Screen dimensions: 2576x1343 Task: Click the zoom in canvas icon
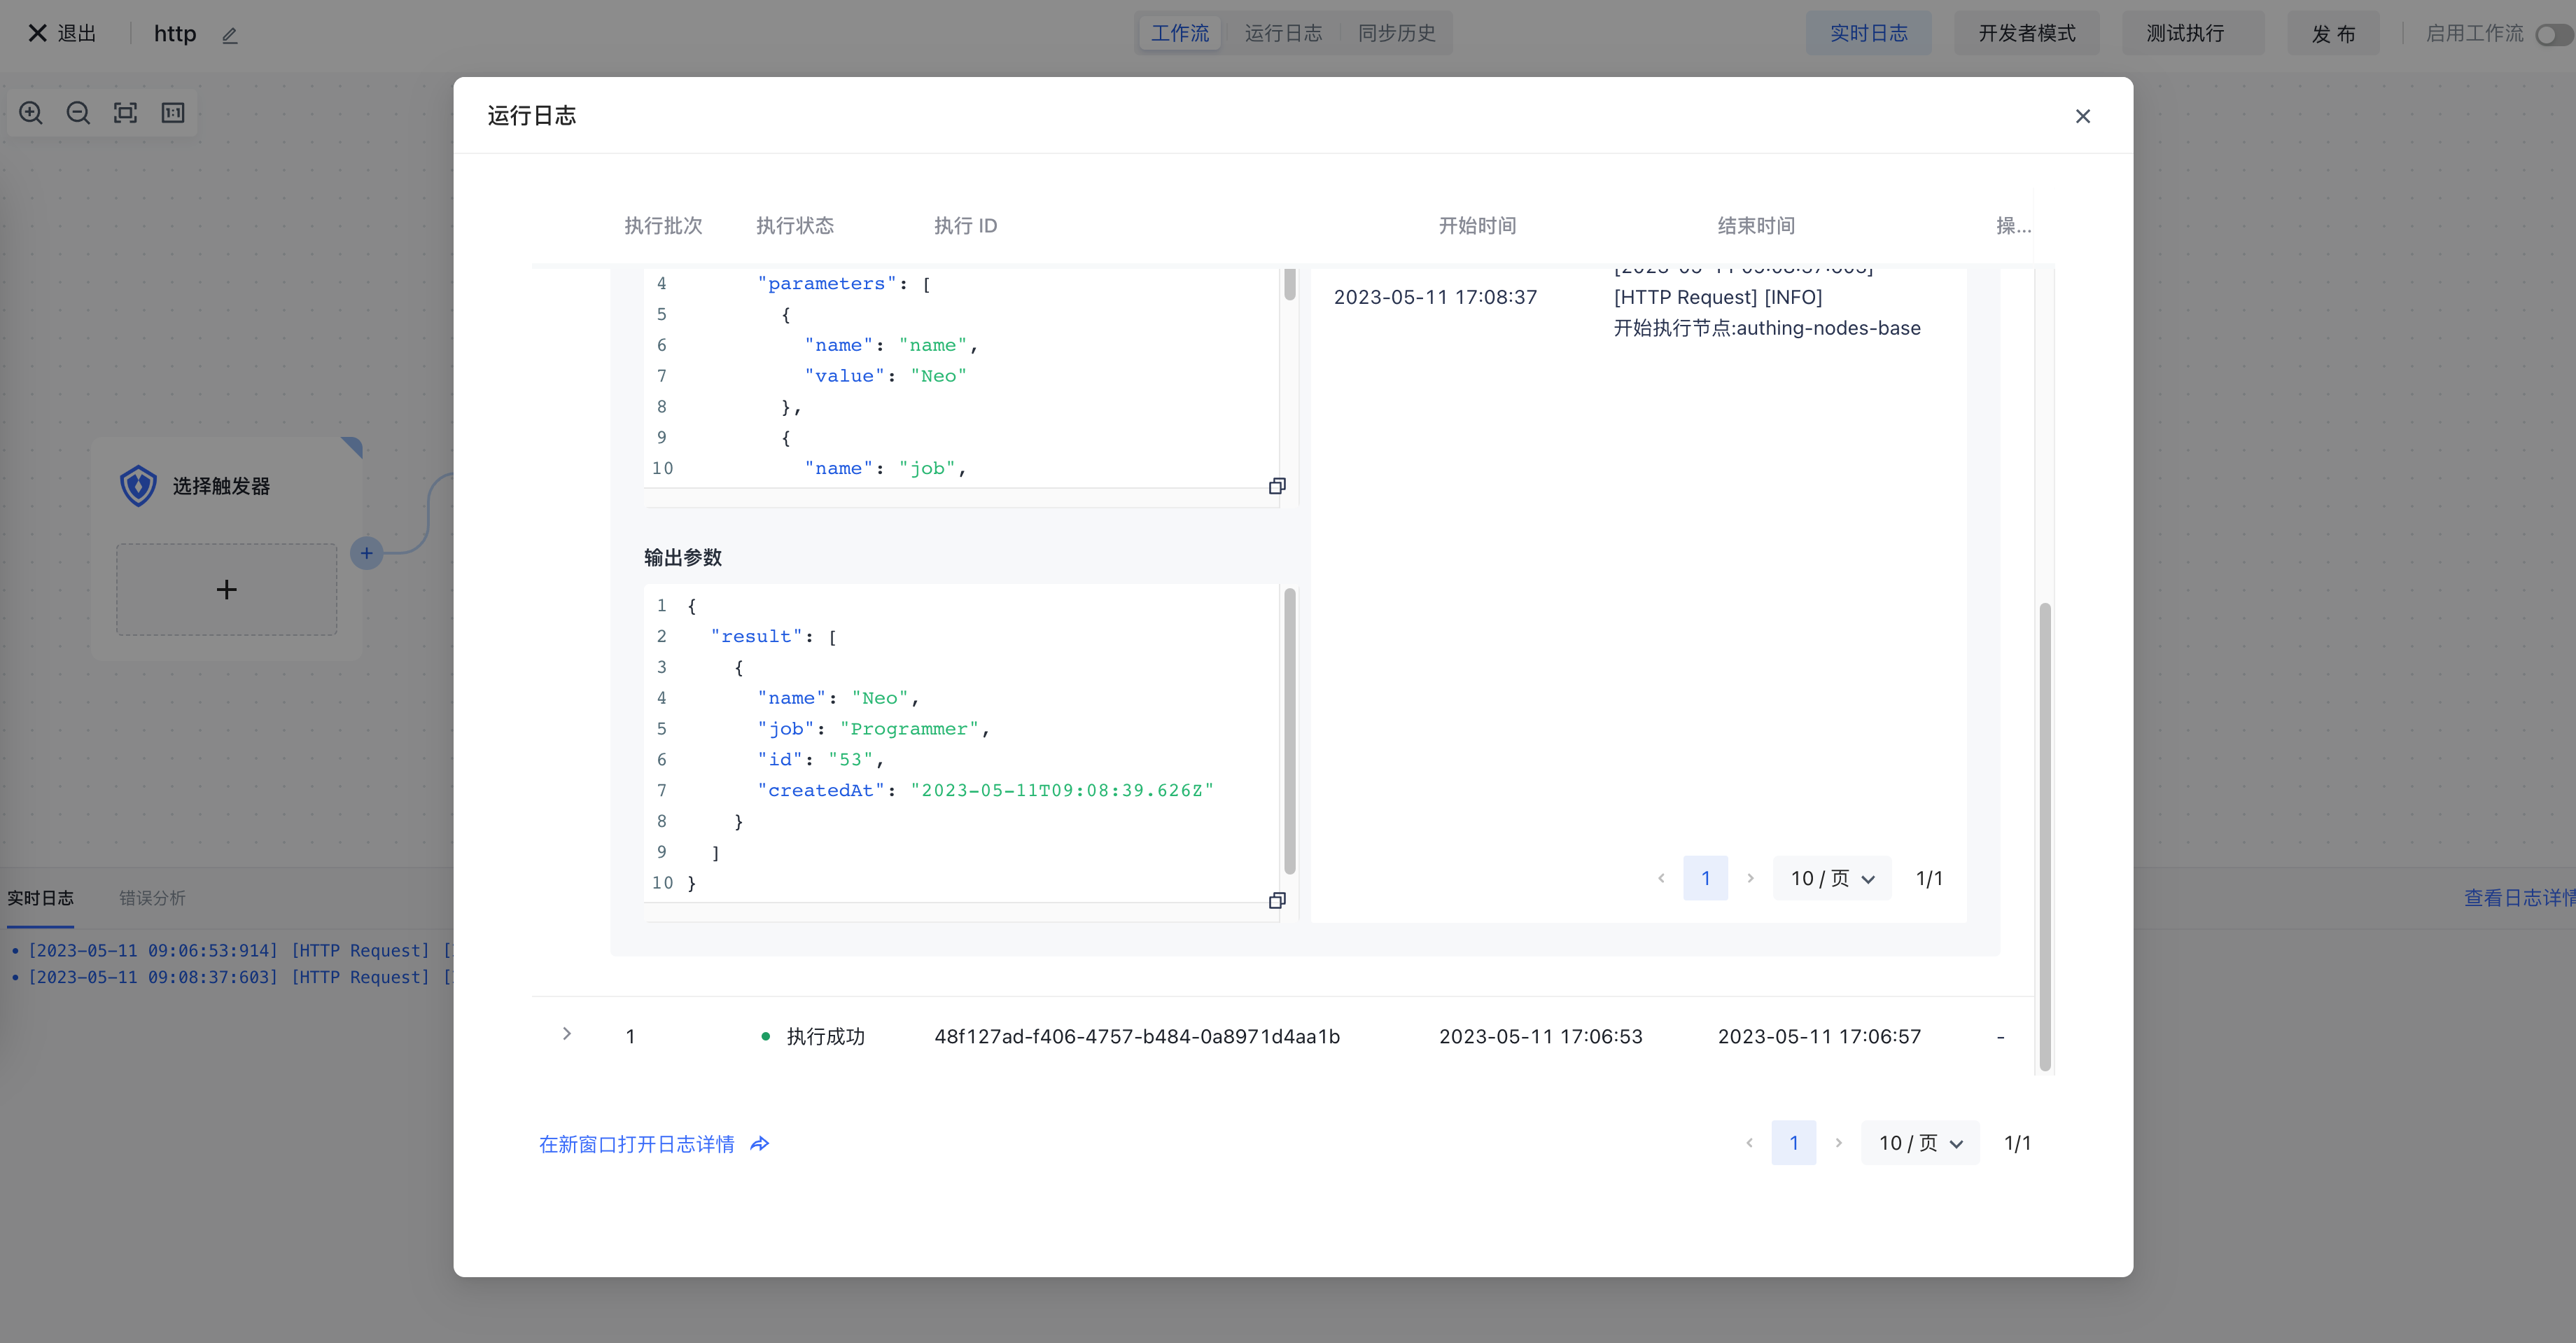(31, 113)
